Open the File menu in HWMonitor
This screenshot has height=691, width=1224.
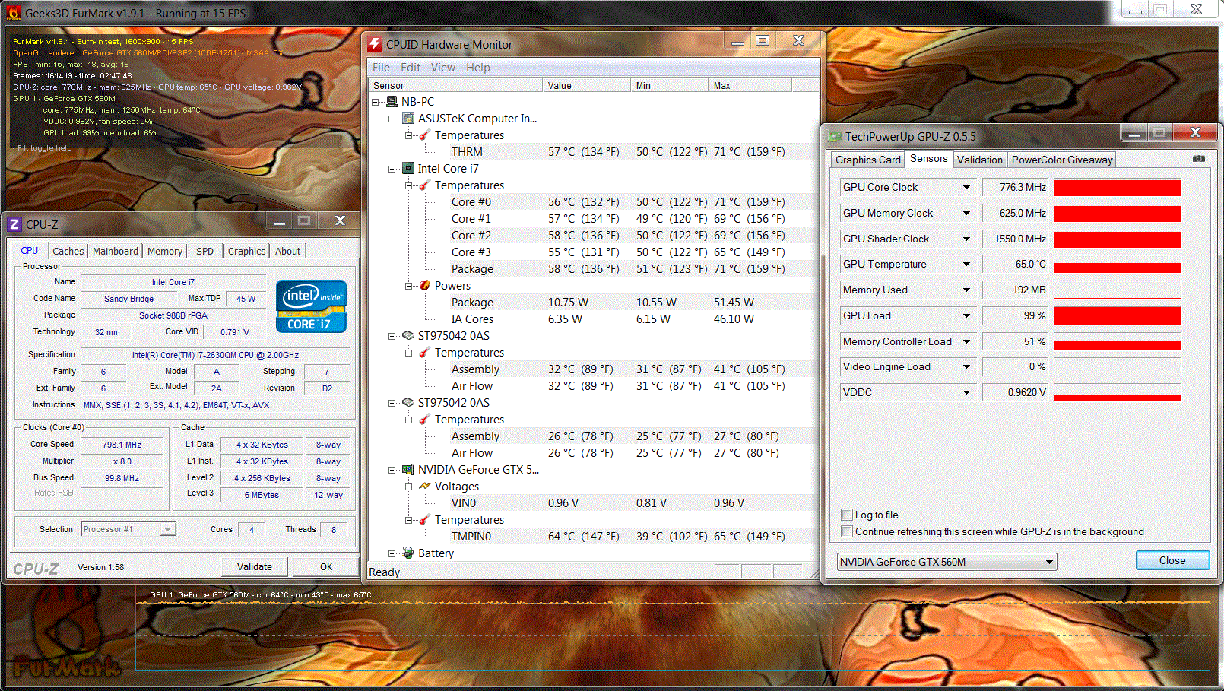[381, 68]
